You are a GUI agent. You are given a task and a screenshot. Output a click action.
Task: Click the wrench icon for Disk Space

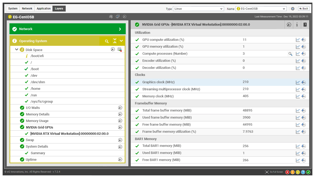pos(113,49)
